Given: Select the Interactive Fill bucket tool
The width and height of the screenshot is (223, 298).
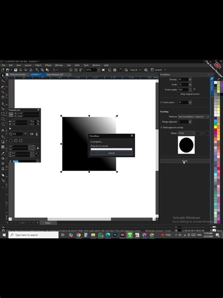Looking at the screenshot, I should [x=3, y=158].
